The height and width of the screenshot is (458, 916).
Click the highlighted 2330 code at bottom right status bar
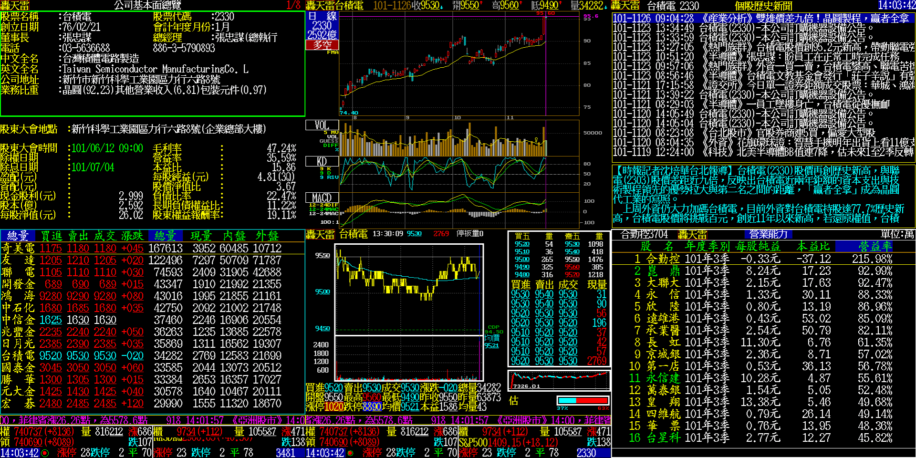pyautogui.click(x=586, y=453)
